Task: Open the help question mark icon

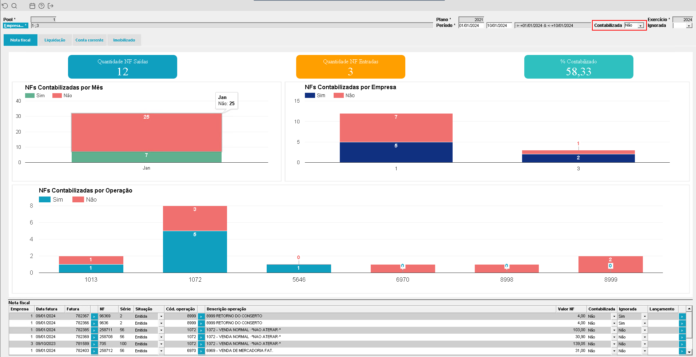Action: tap(41, 6)
